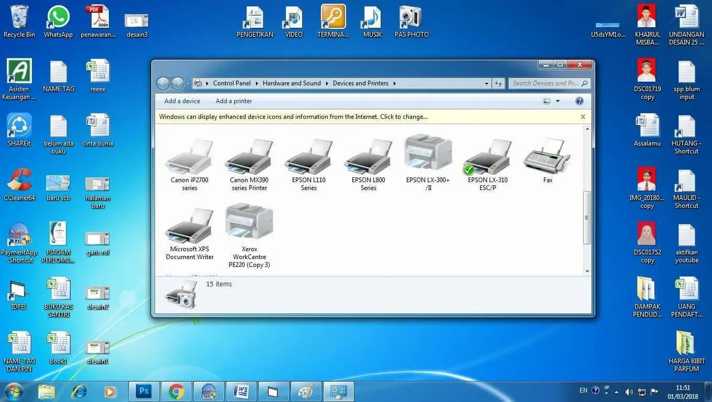
Task: Select the penawaran PDF file on desktop
Action: tap(98, 22)
